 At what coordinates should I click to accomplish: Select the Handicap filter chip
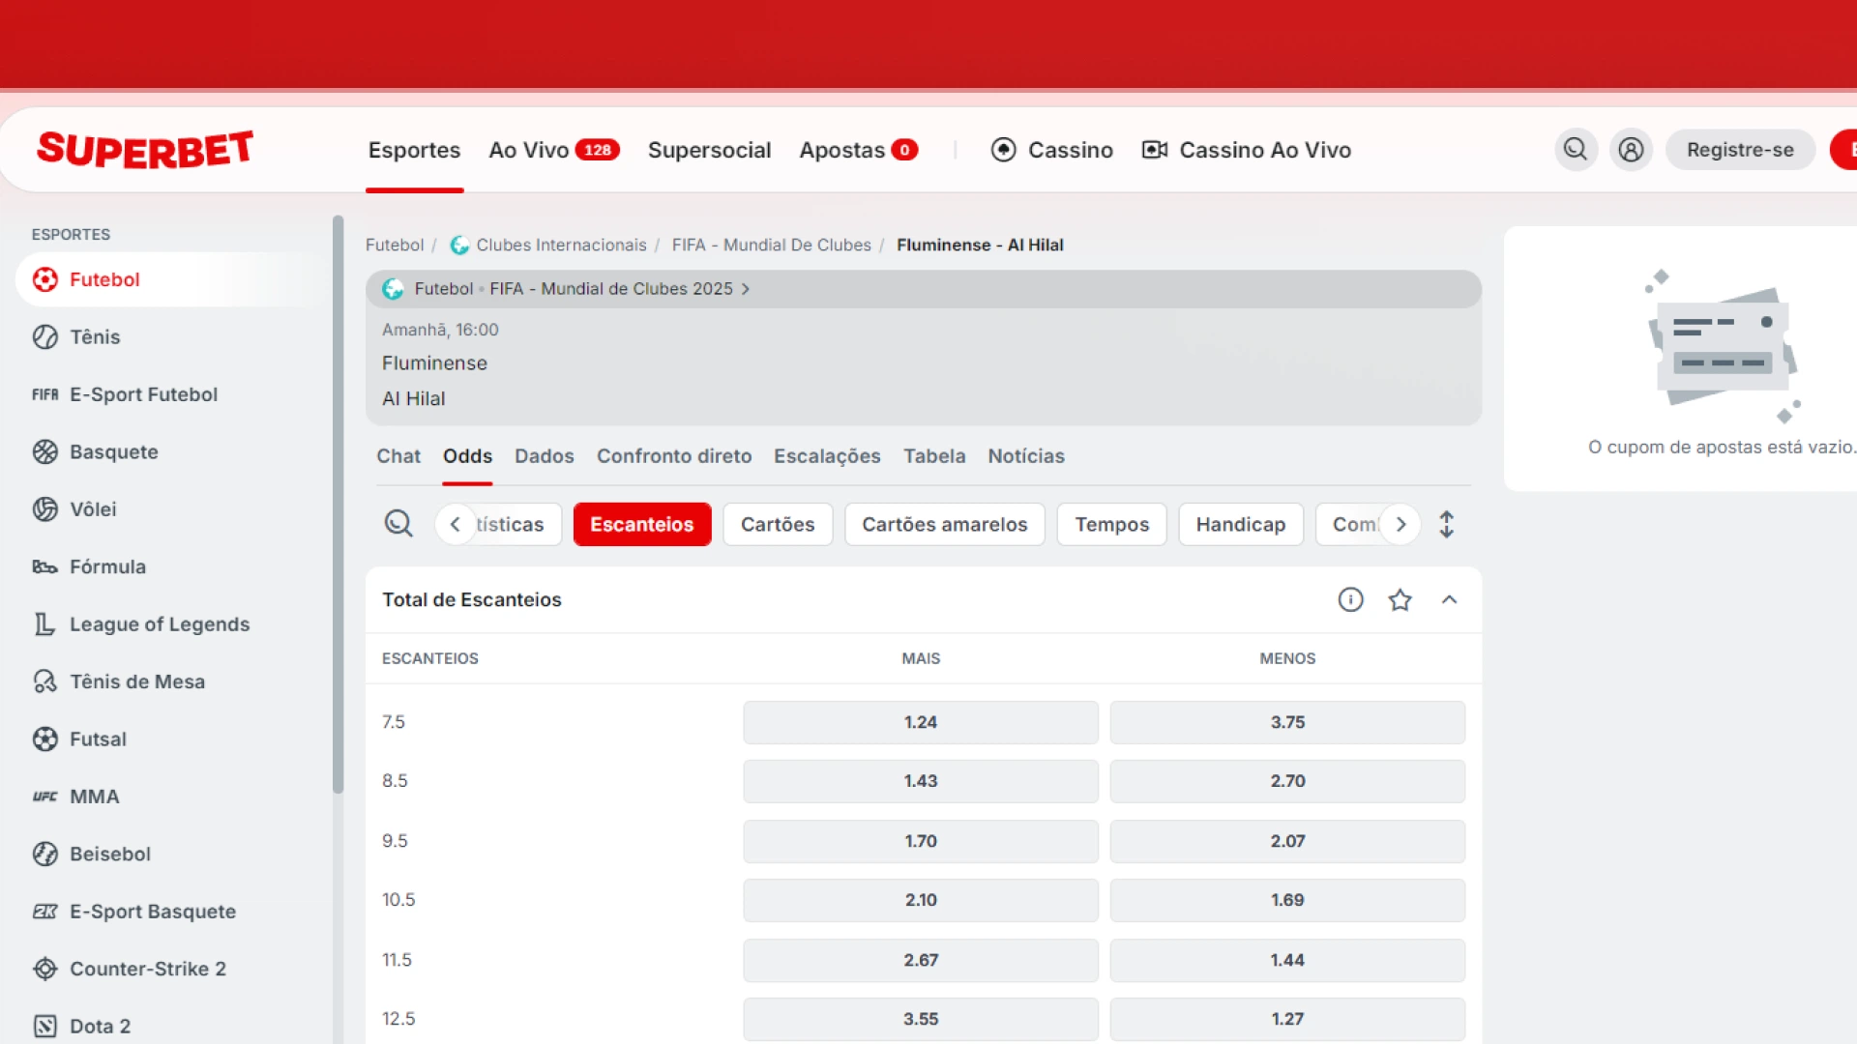tap(1241, 524)
